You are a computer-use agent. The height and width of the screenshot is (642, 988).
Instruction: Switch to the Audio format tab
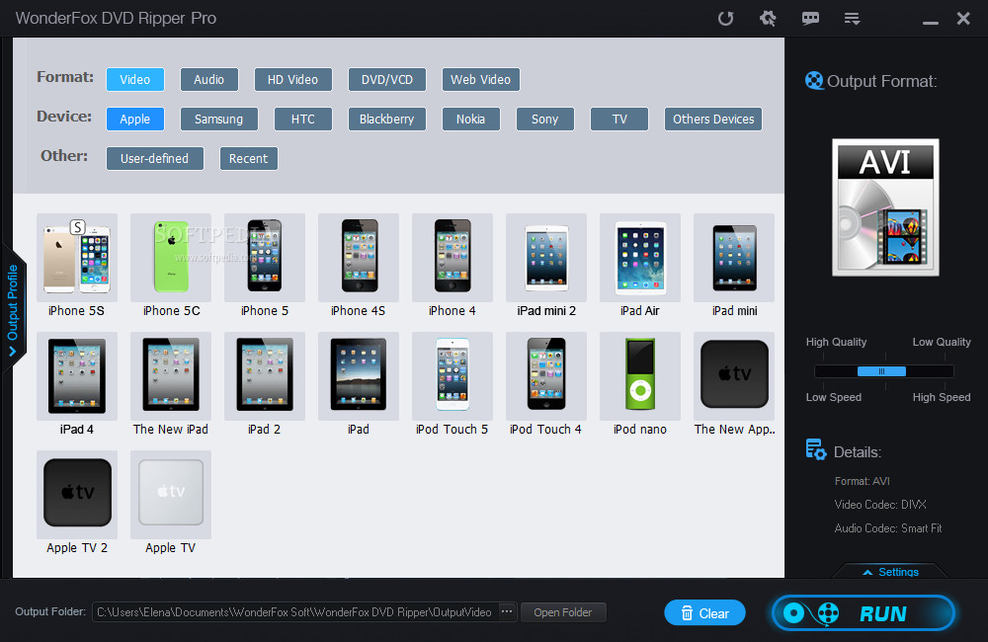click(209, 79)
